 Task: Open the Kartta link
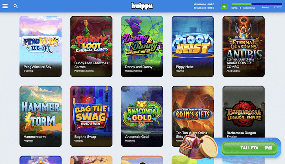(234, 8)
